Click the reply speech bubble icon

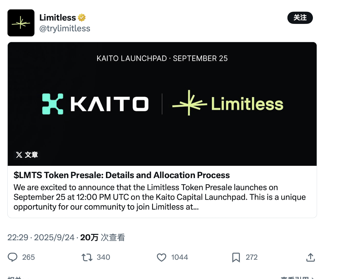(13, 257)
